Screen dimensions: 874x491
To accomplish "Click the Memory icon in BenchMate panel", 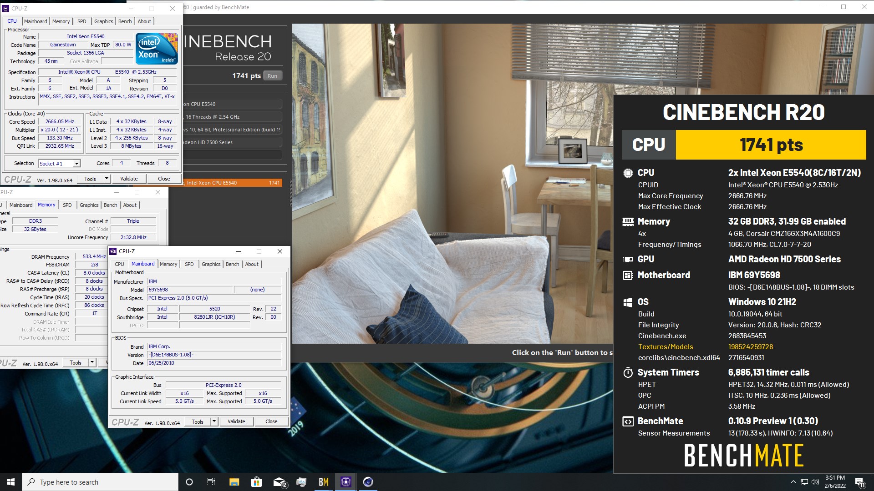I will pos(628,221).
